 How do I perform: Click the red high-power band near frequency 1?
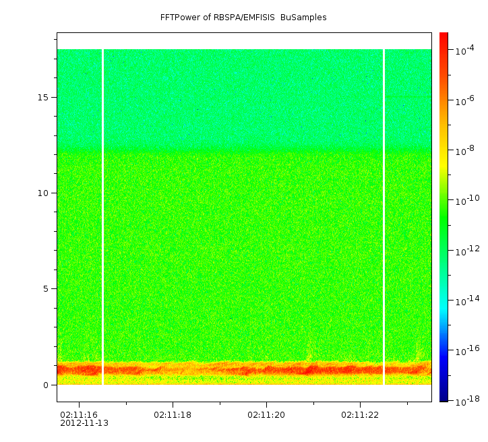coord(243,370)
